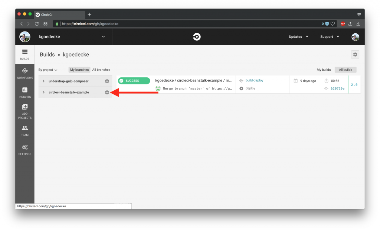
Task: Open the browser downloads icon
Action: pos(358,24)
